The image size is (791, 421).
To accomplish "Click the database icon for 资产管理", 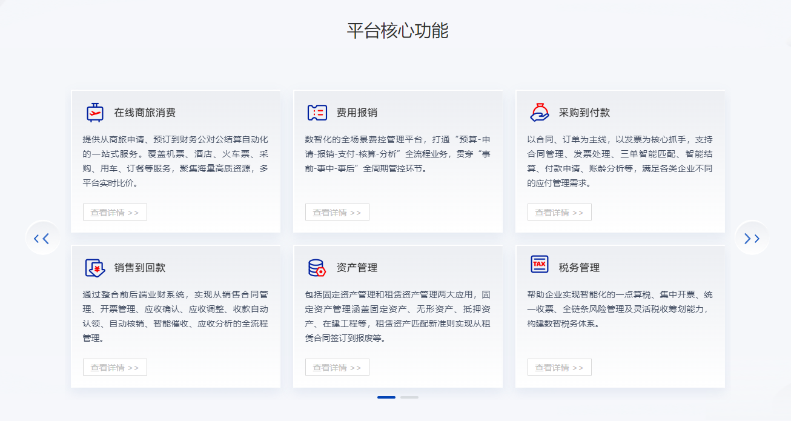I will 317,268.
